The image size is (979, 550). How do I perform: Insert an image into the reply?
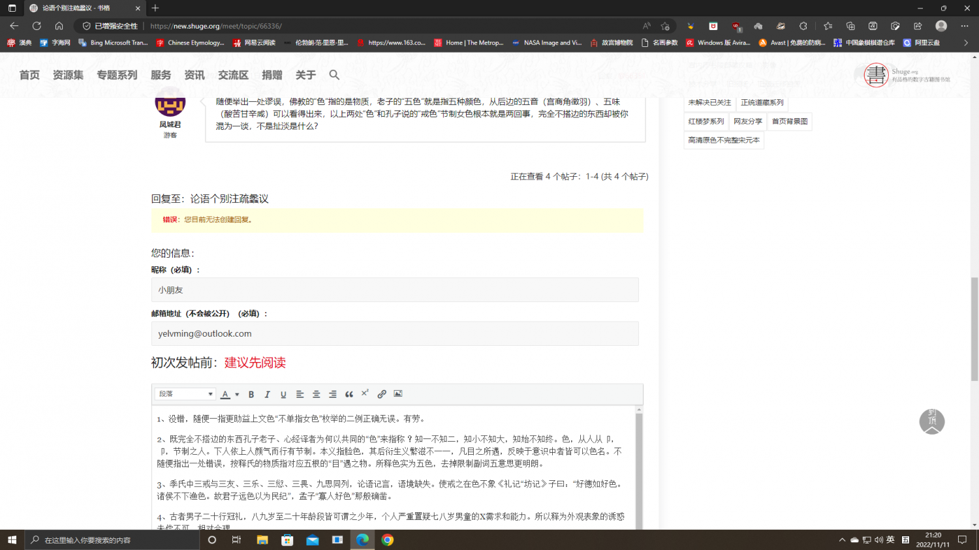tap(398, 393)
